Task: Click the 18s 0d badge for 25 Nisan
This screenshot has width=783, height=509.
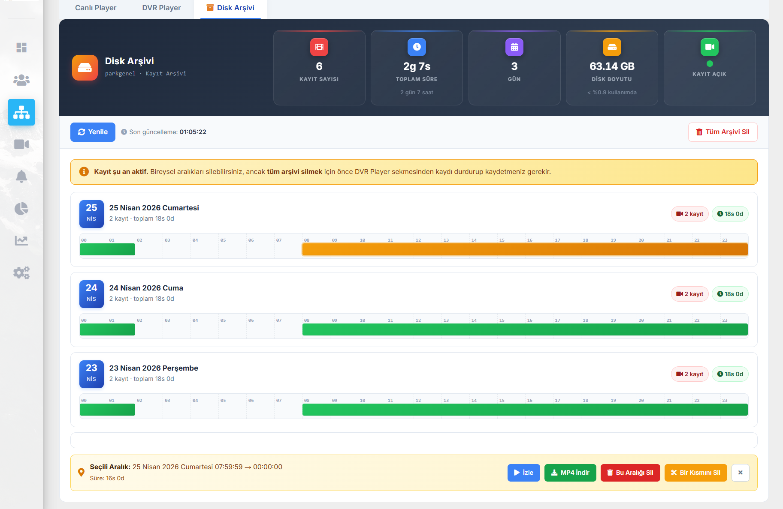Action: click(730, 214)
